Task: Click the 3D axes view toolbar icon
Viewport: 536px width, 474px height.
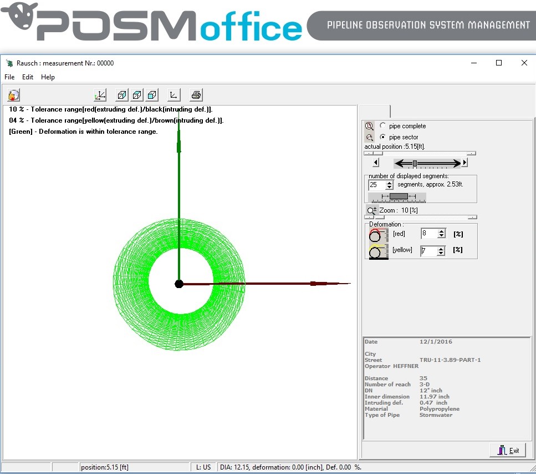Action: coord(100,95)
